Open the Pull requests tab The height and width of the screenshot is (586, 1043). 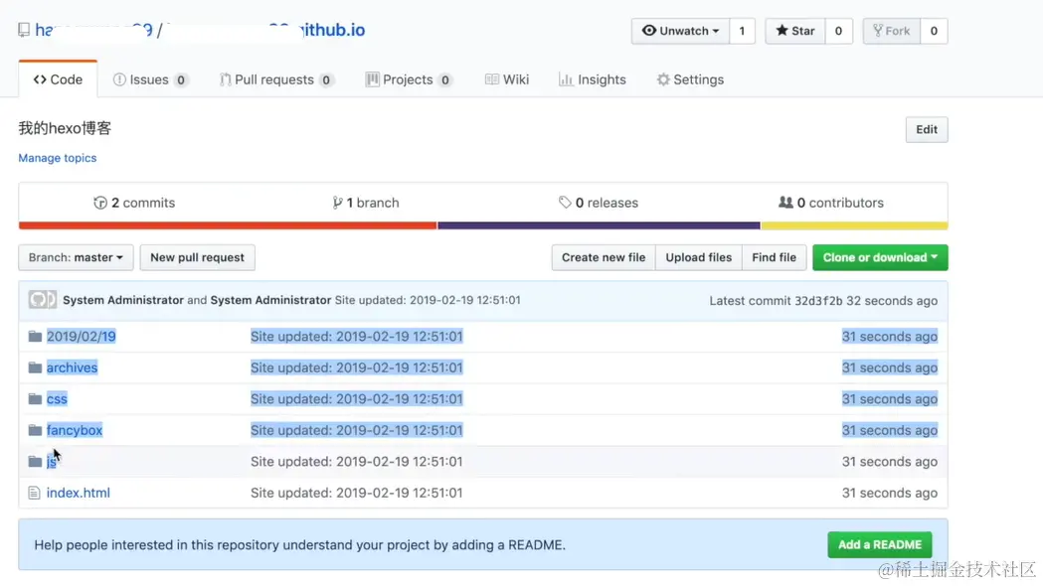[x=276, y=79]
